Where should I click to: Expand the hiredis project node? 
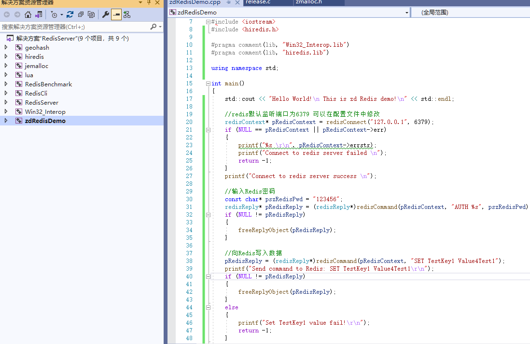6,56
